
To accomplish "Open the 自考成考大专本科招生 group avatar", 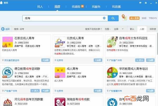I will pyautogui.click(x=112, y=42).
